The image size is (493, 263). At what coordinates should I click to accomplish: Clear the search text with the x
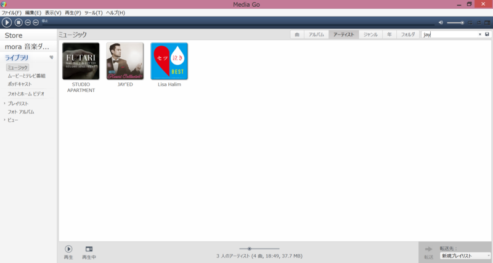coord(480,34)
